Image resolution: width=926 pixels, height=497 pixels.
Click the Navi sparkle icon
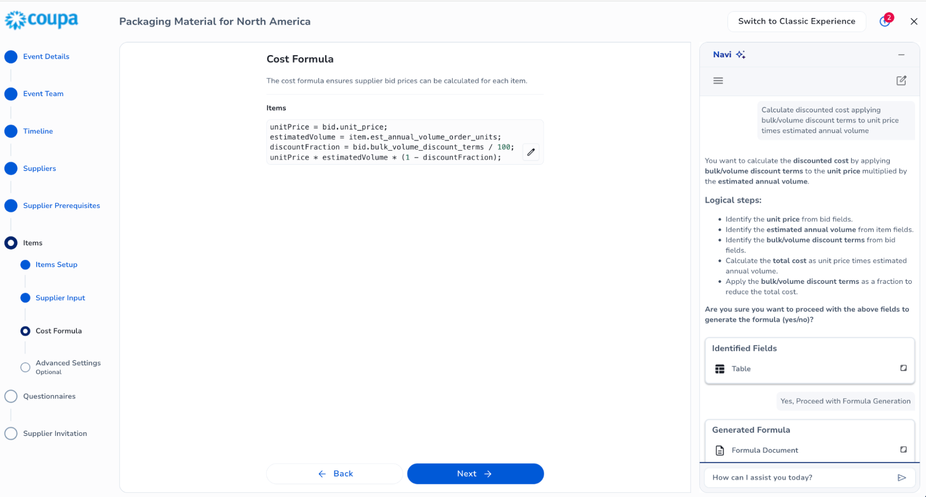[x=740, y=55]
